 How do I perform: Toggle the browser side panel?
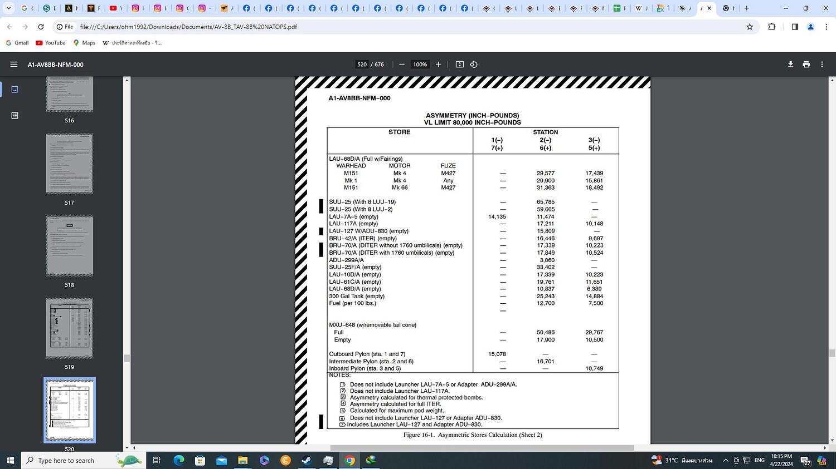tap(795, 27)
